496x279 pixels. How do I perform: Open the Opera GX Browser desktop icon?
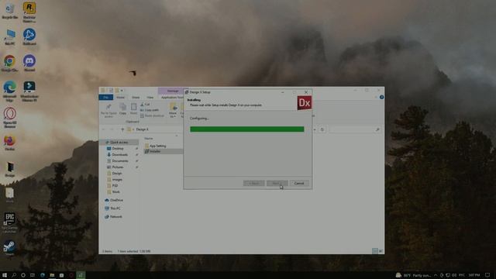coord(10,118)
